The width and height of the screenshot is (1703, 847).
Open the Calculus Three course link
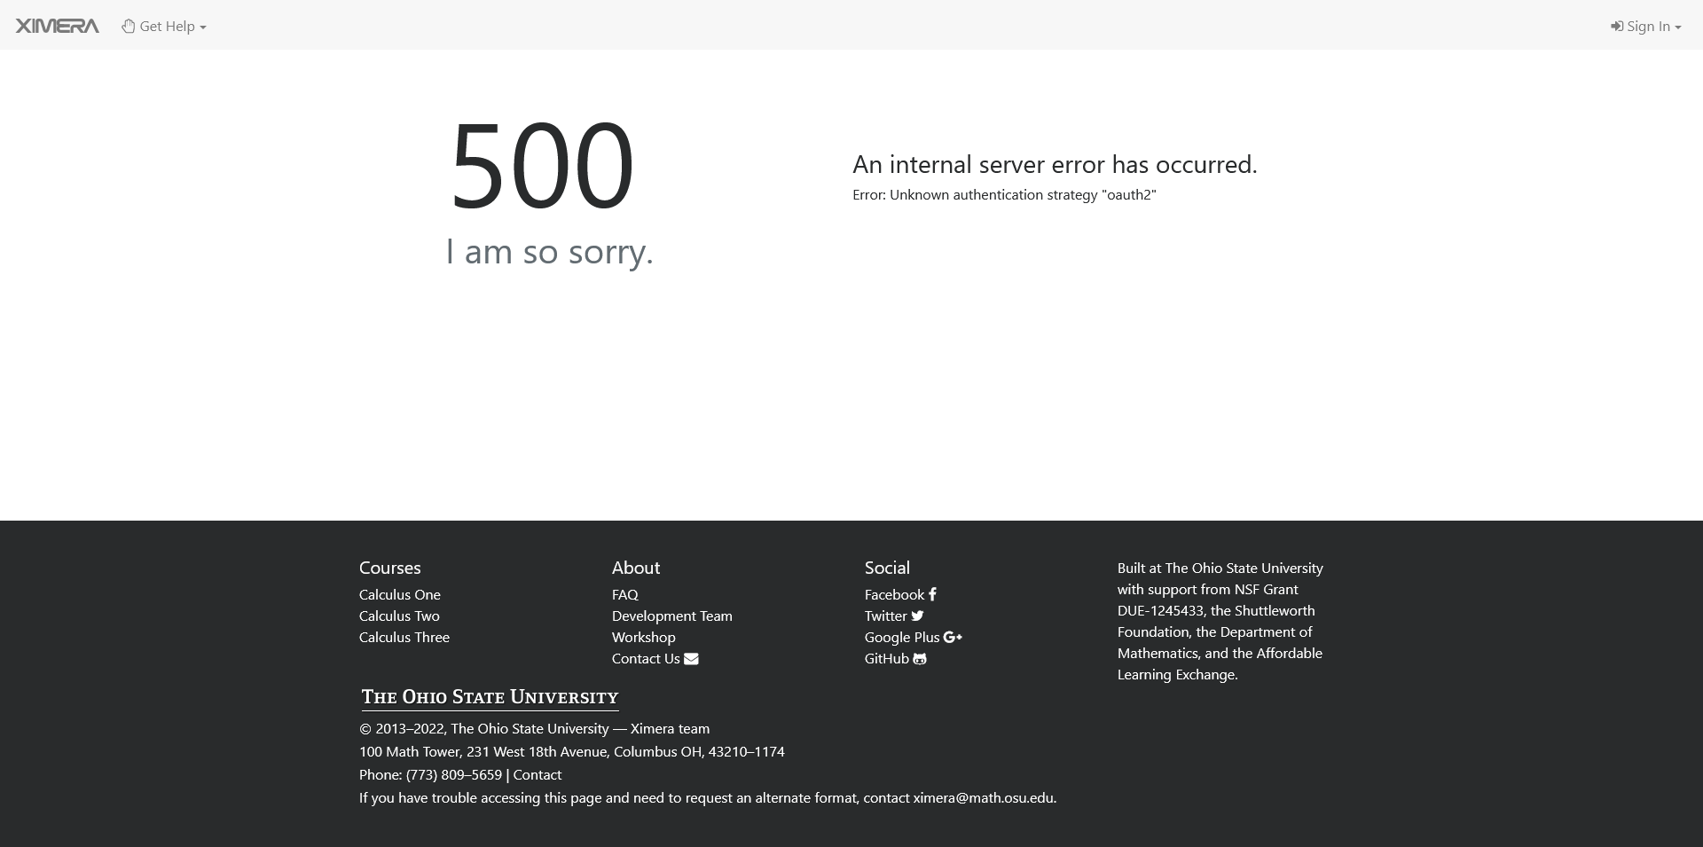404,637
